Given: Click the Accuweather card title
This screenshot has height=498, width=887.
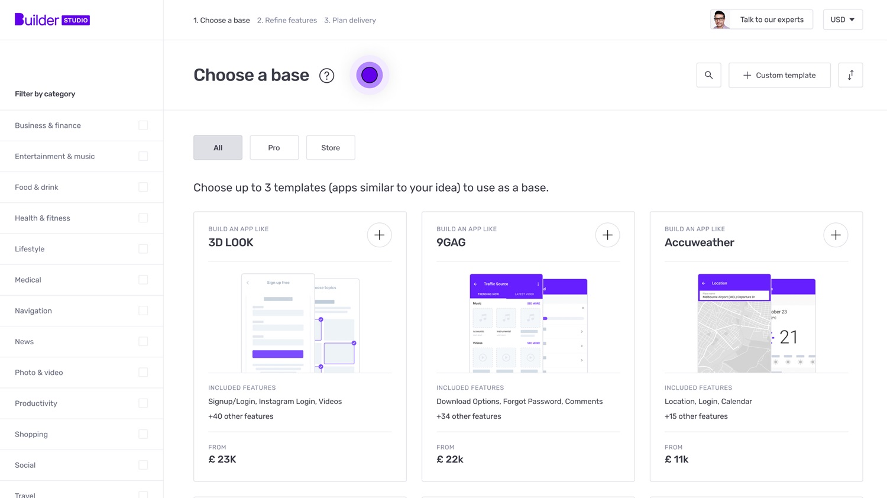Looking at the screenshot, I should 700,242.
